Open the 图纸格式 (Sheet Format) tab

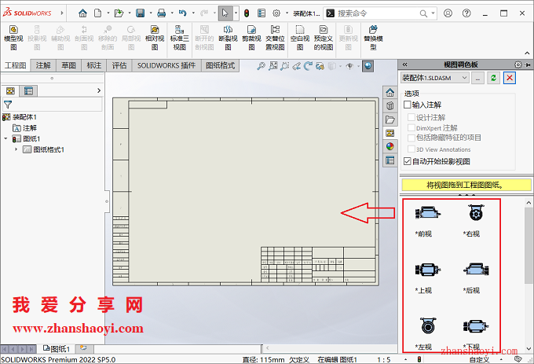click(221, 65)
